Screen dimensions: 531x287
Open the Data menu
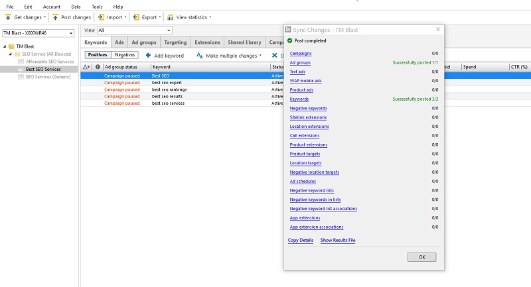[x=76, y=7]
